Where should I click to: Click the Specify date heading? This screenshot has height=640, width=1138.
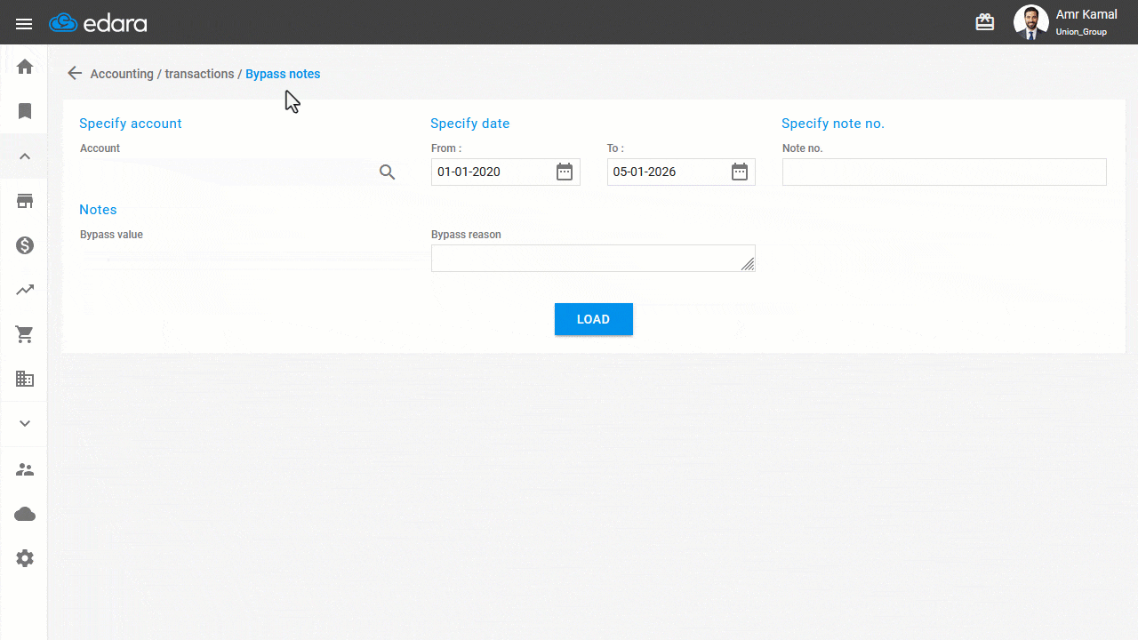(470, 124)
